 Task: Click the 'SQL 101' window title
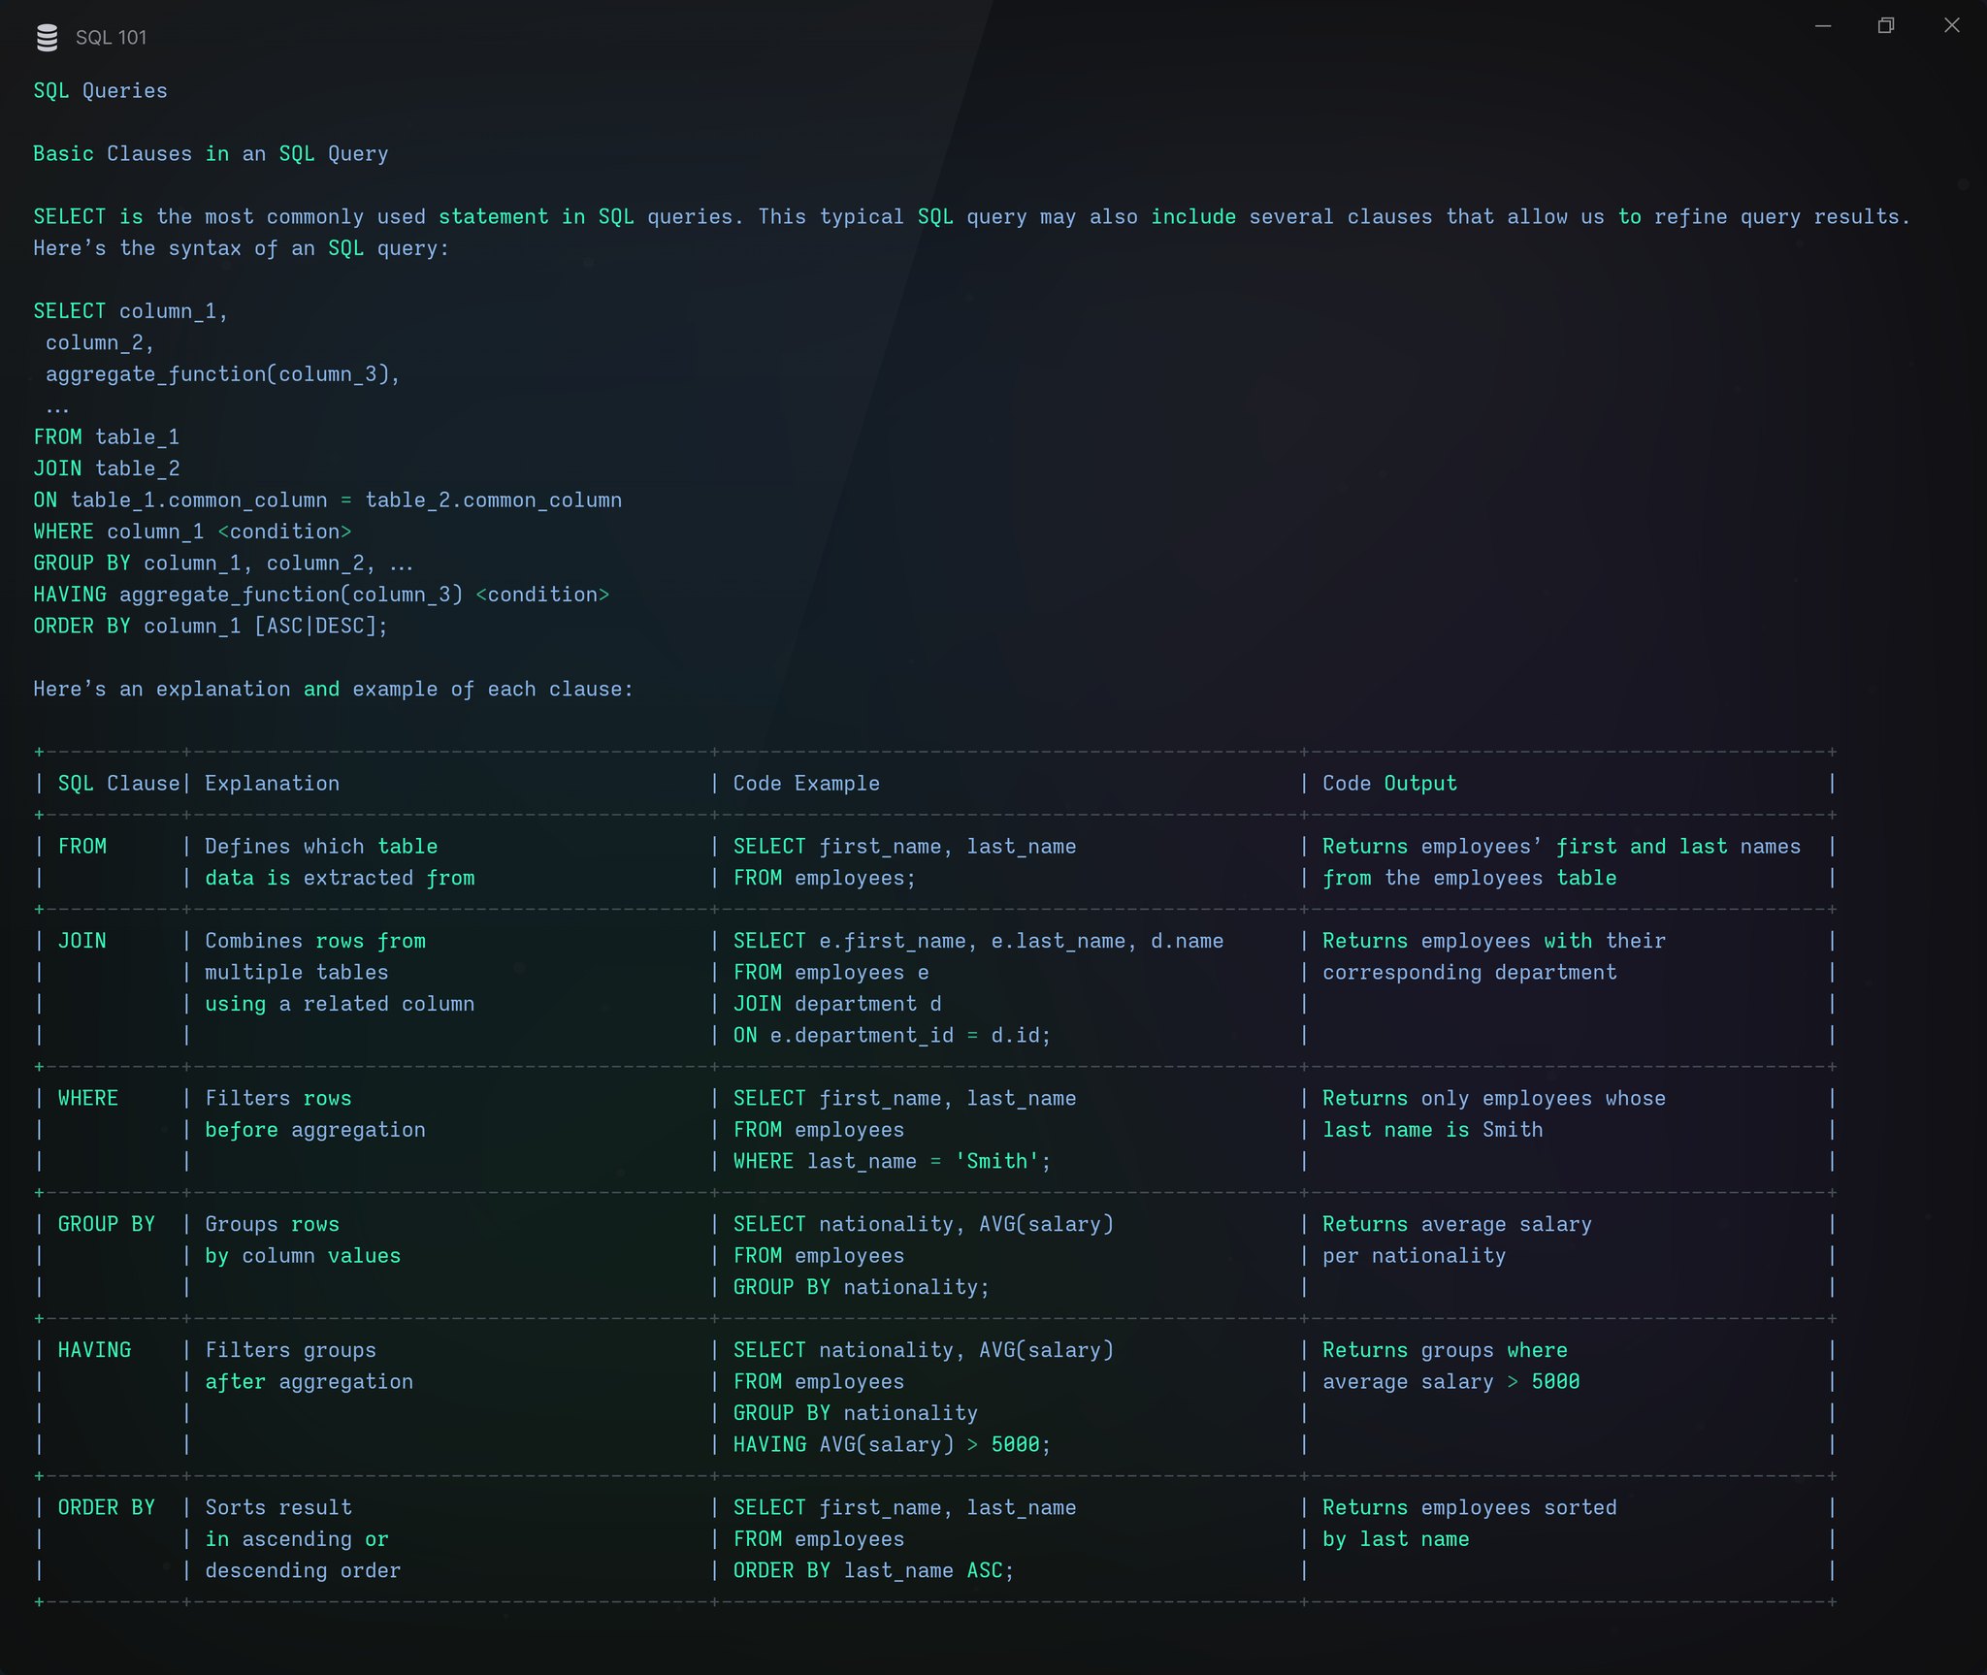click(x=112, y=38)
